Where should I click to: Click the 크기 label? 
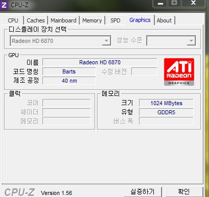127,103
